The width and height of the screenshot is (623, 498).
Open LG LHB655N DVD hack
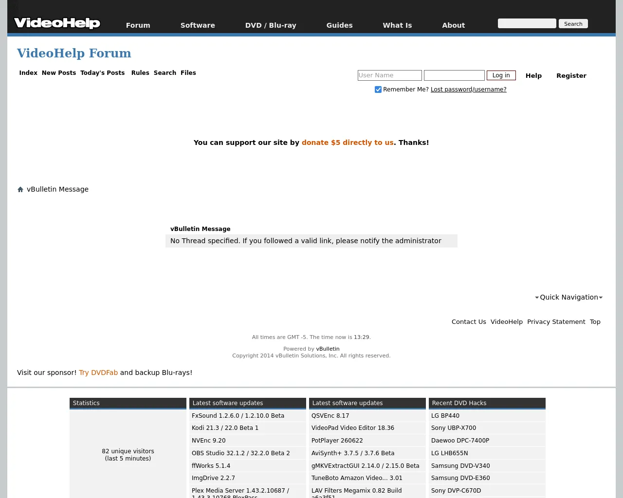pos(450,453)
